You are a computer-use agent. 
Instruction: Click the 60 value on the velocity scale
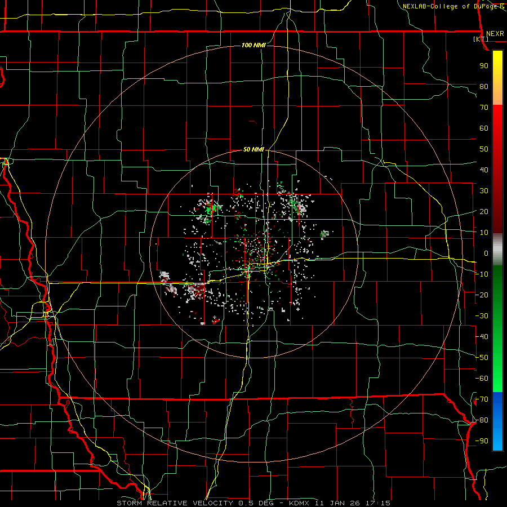[484, 128]
